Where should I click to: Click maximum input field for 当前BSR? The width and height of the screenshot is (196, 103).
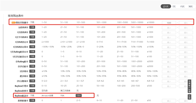click(186, 28)
